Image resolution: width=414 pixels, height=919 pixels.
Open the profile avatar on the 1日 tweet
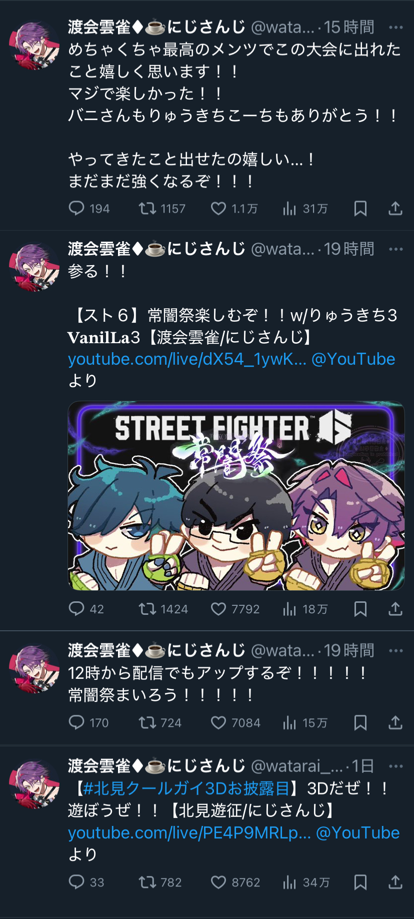point(34,784)
